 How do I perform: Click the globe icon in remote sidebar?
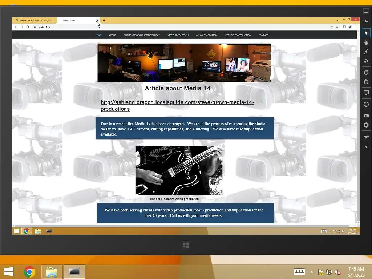[x=366, y=104]
